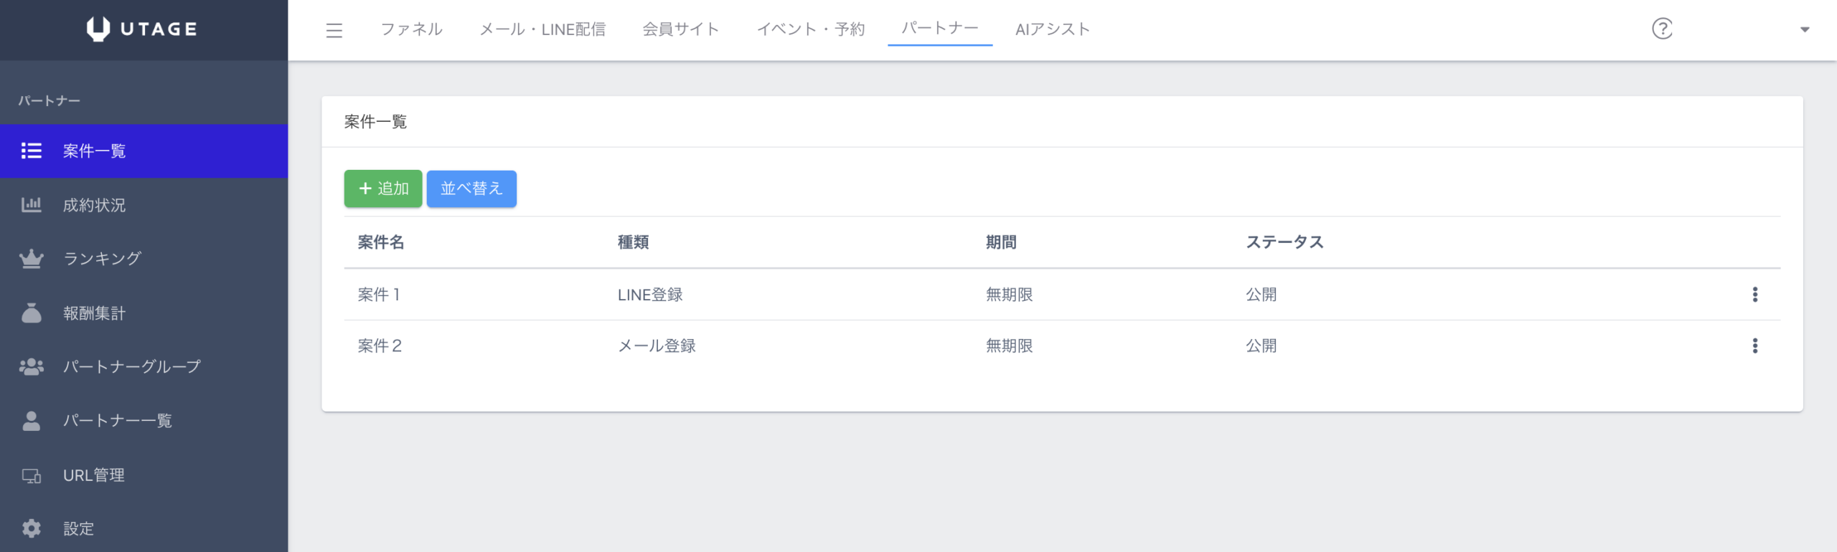
Task: Open the メール・LINE配信 tab
Action: [542, 29]
